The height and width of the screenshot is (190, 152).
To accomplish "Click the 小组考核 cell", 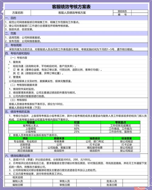I will (x=31, y=132).
